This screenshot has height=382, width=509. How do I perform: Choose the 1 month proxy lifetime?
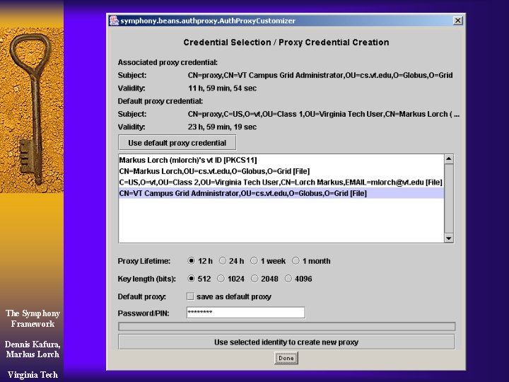[x=296, y=261]
